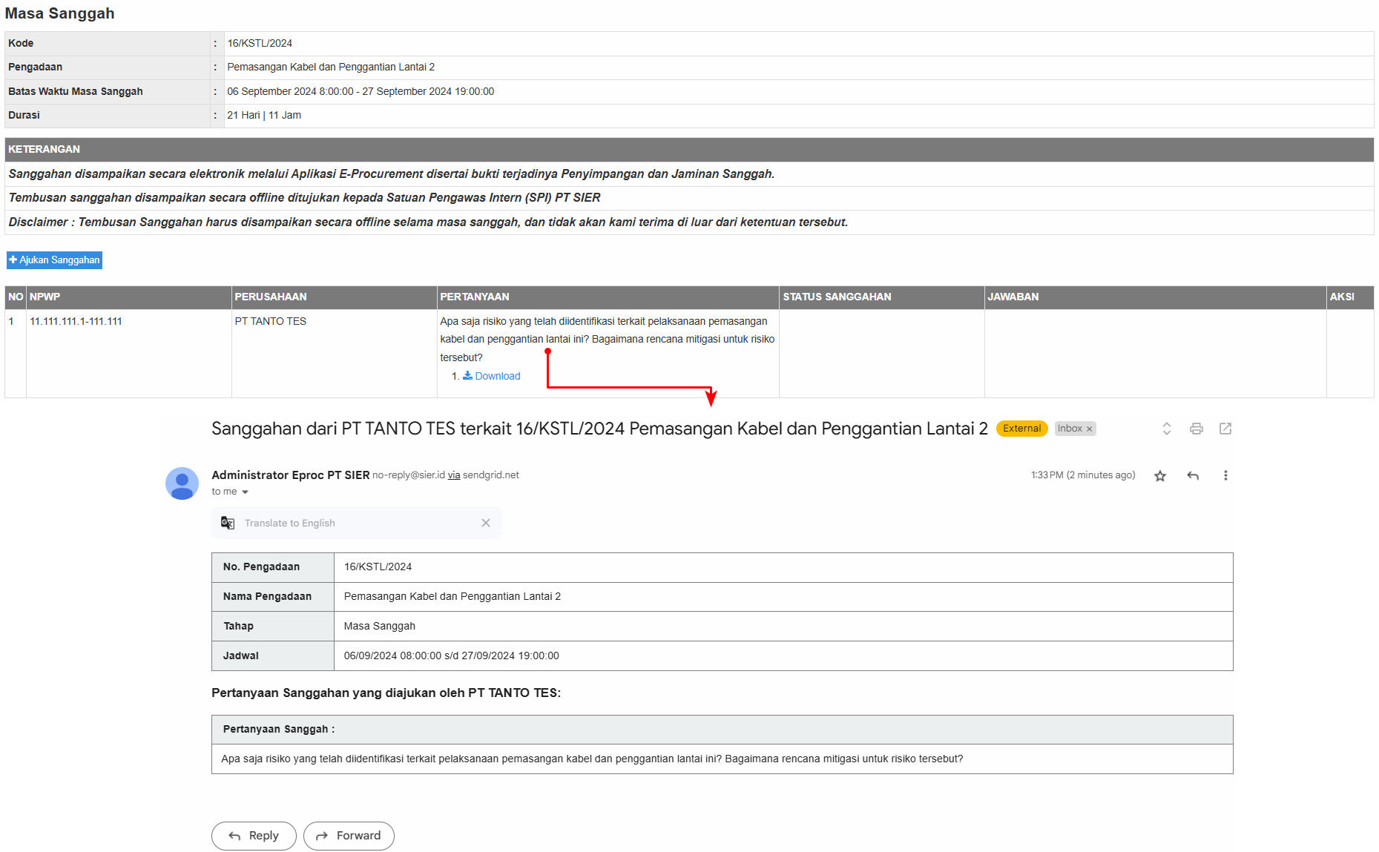Screen dimensions: 1379x852
Task: Click the Ajukan Sanggahan button
Action: 54,260
